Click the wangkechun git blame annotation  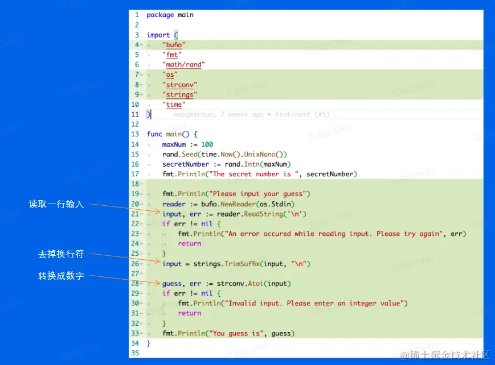(x=255, y=114)
